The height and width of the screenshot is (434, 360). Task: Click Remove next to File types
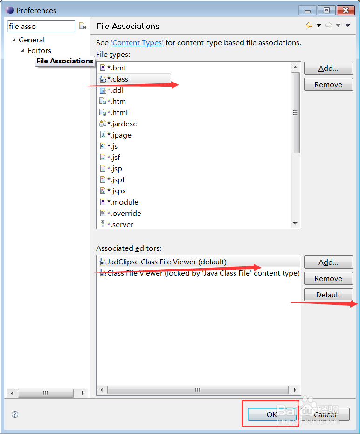pos(328,84)
